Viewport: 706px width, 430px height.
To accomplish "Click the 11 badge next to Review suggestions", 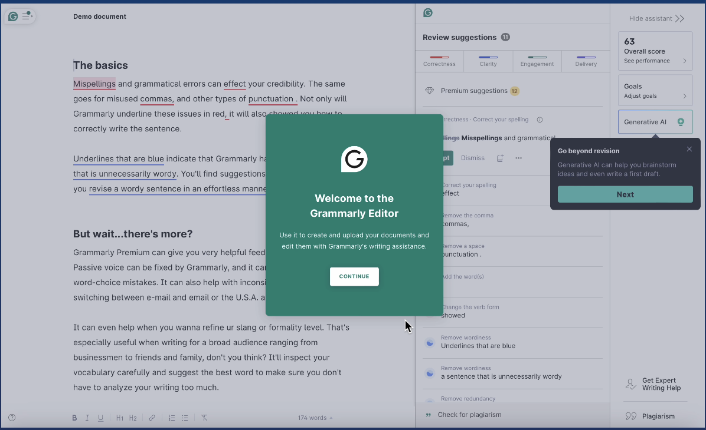I will [x=505, y=37].
